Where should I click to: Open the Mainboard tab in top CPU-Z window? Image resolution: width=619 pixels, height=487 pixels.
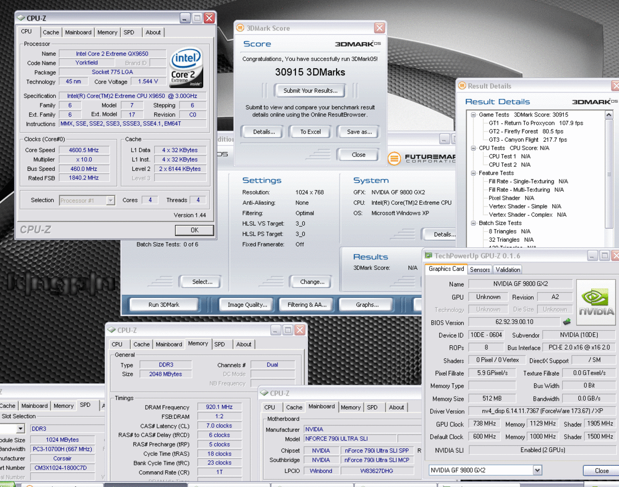(78, 32)
